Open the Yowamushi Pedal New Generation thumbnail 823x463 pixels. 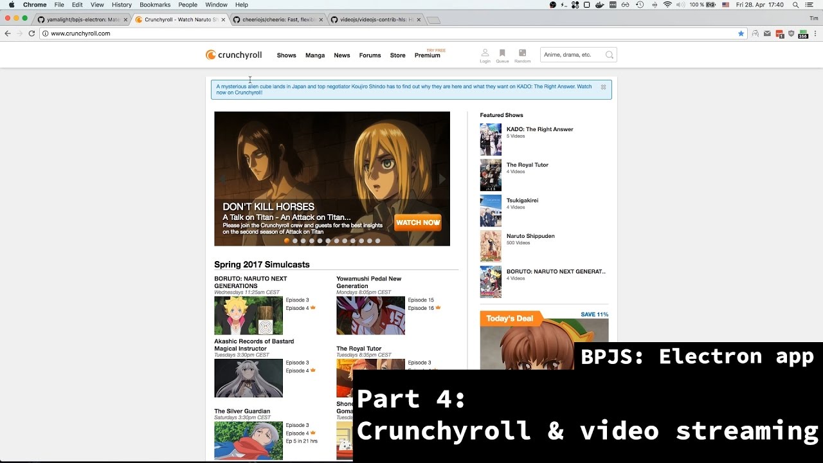click(370, 315)
